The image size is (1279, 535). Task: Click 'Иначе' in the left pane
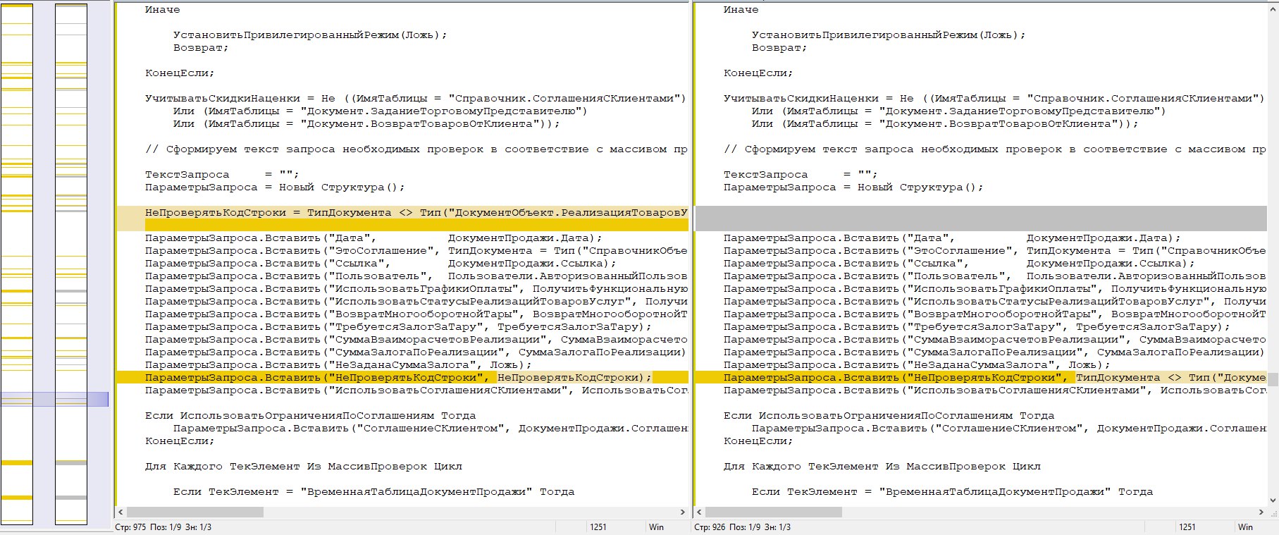163,10
